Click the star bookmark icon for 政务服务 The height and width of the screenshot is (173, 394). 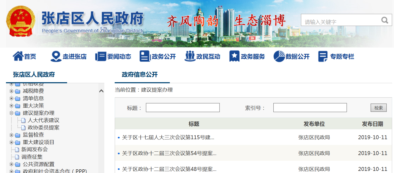(x=234, y=56)
